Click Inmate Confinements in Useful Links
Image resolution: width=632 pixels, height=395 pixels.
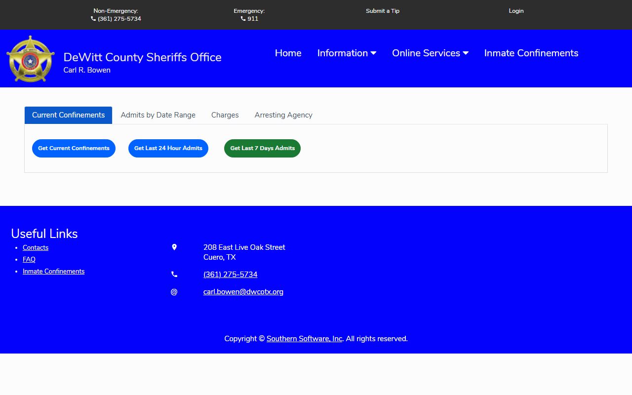(x=53, y=272)
